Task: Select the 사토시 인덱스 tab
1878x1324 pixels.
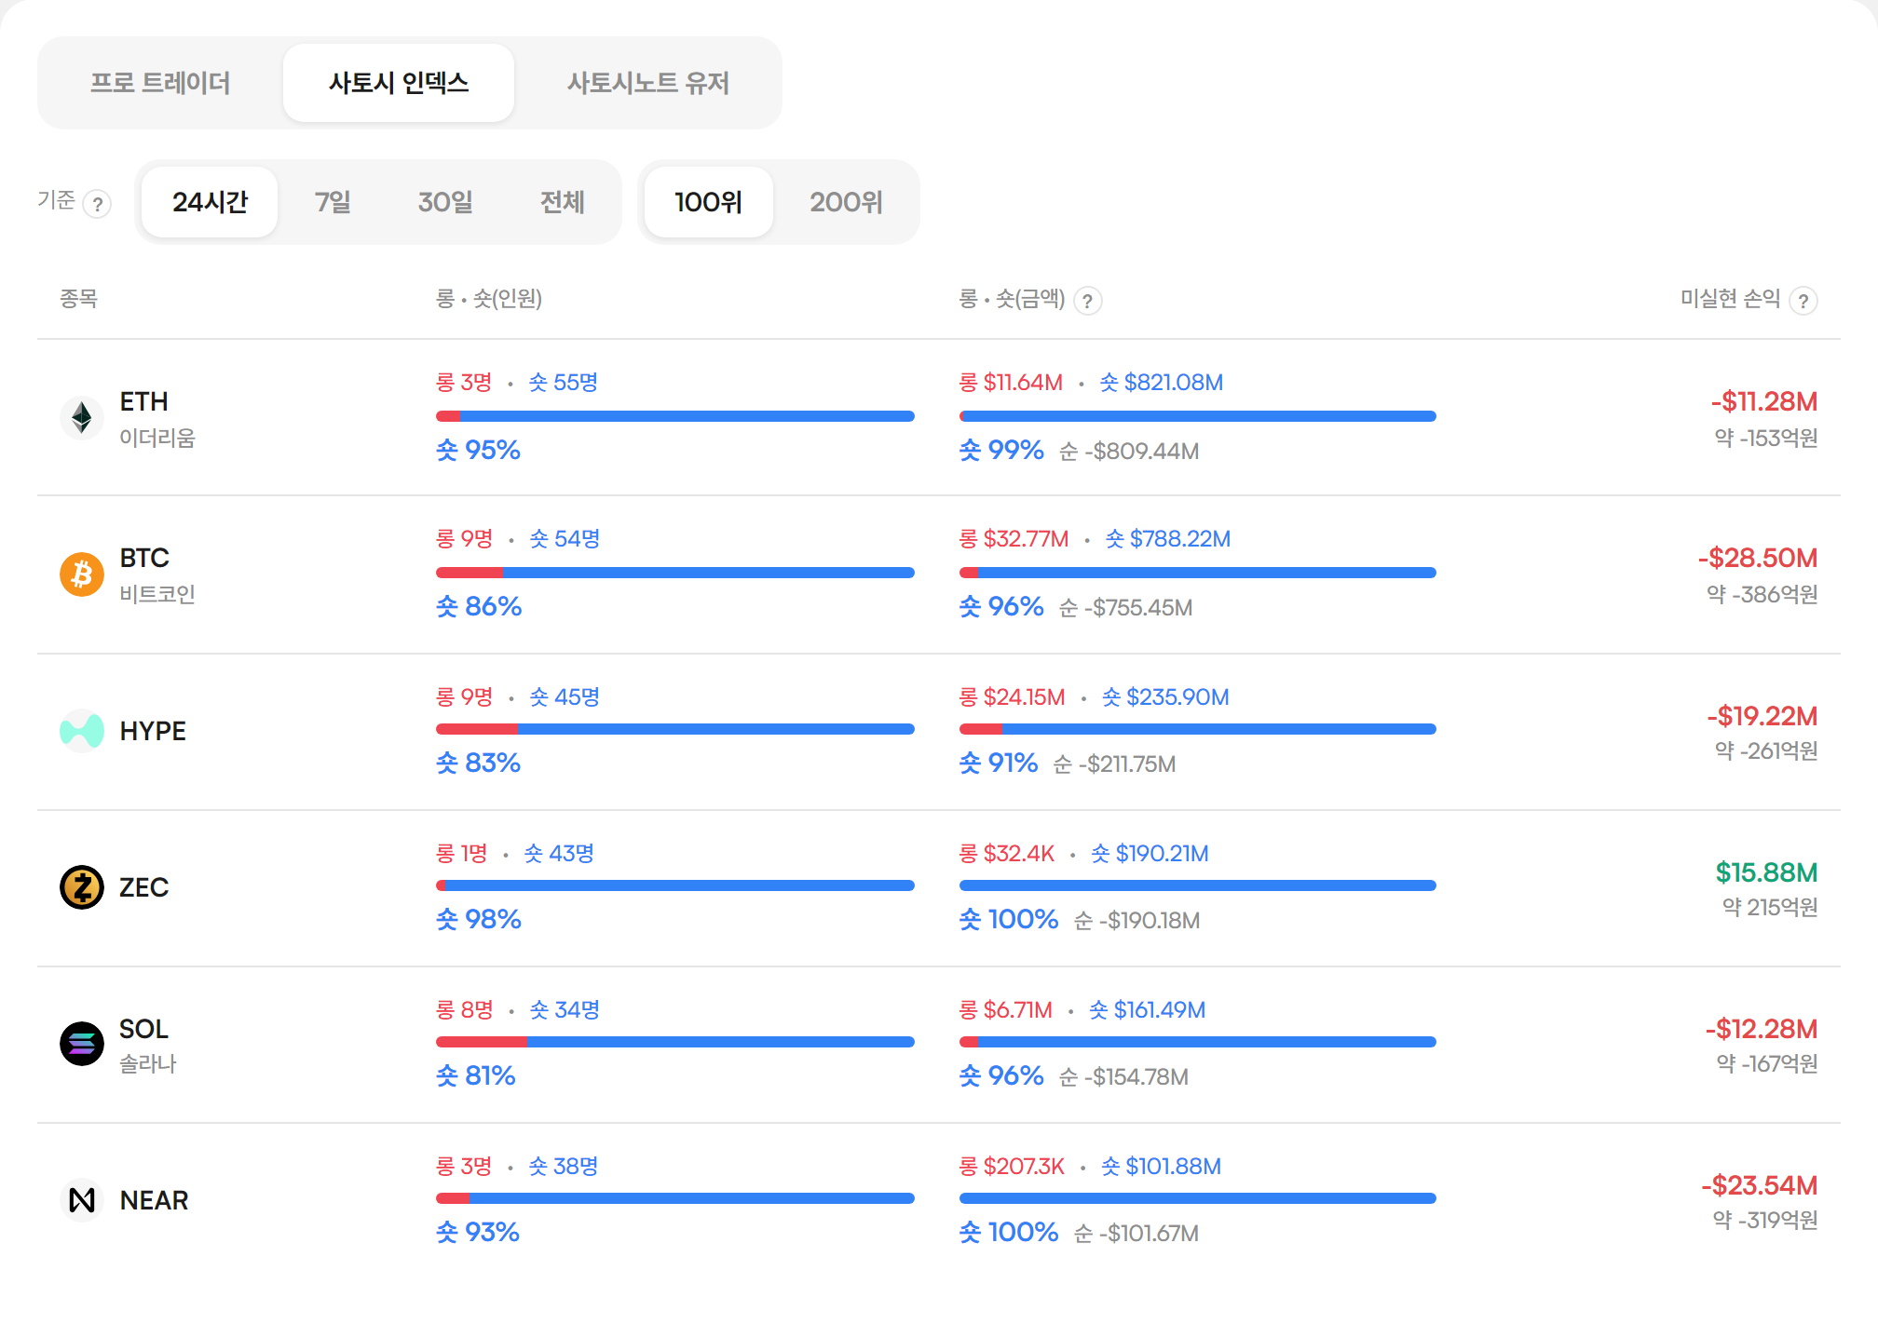Action: (399, 83)
